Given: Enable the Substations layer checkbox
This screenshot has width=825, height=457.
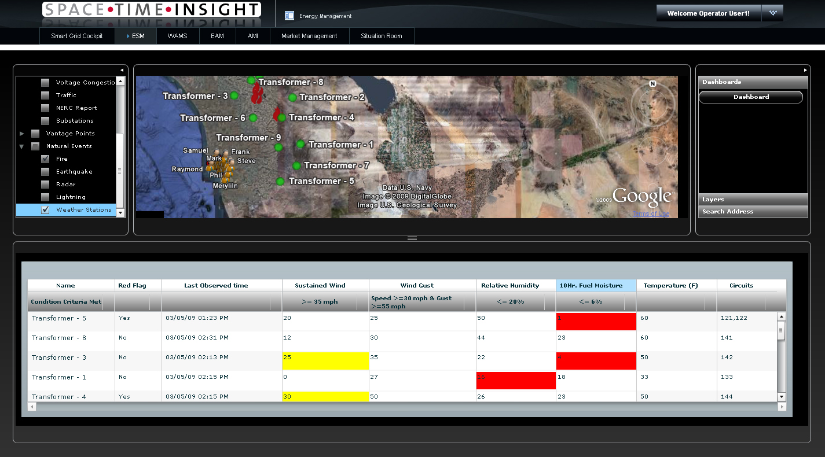Looking at the screenshot, I should coord(45,121).
